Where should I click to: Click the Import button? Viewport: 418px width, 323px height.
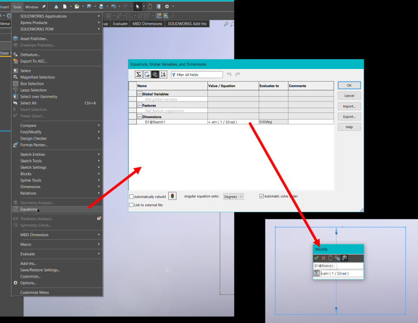pos(349,106)
